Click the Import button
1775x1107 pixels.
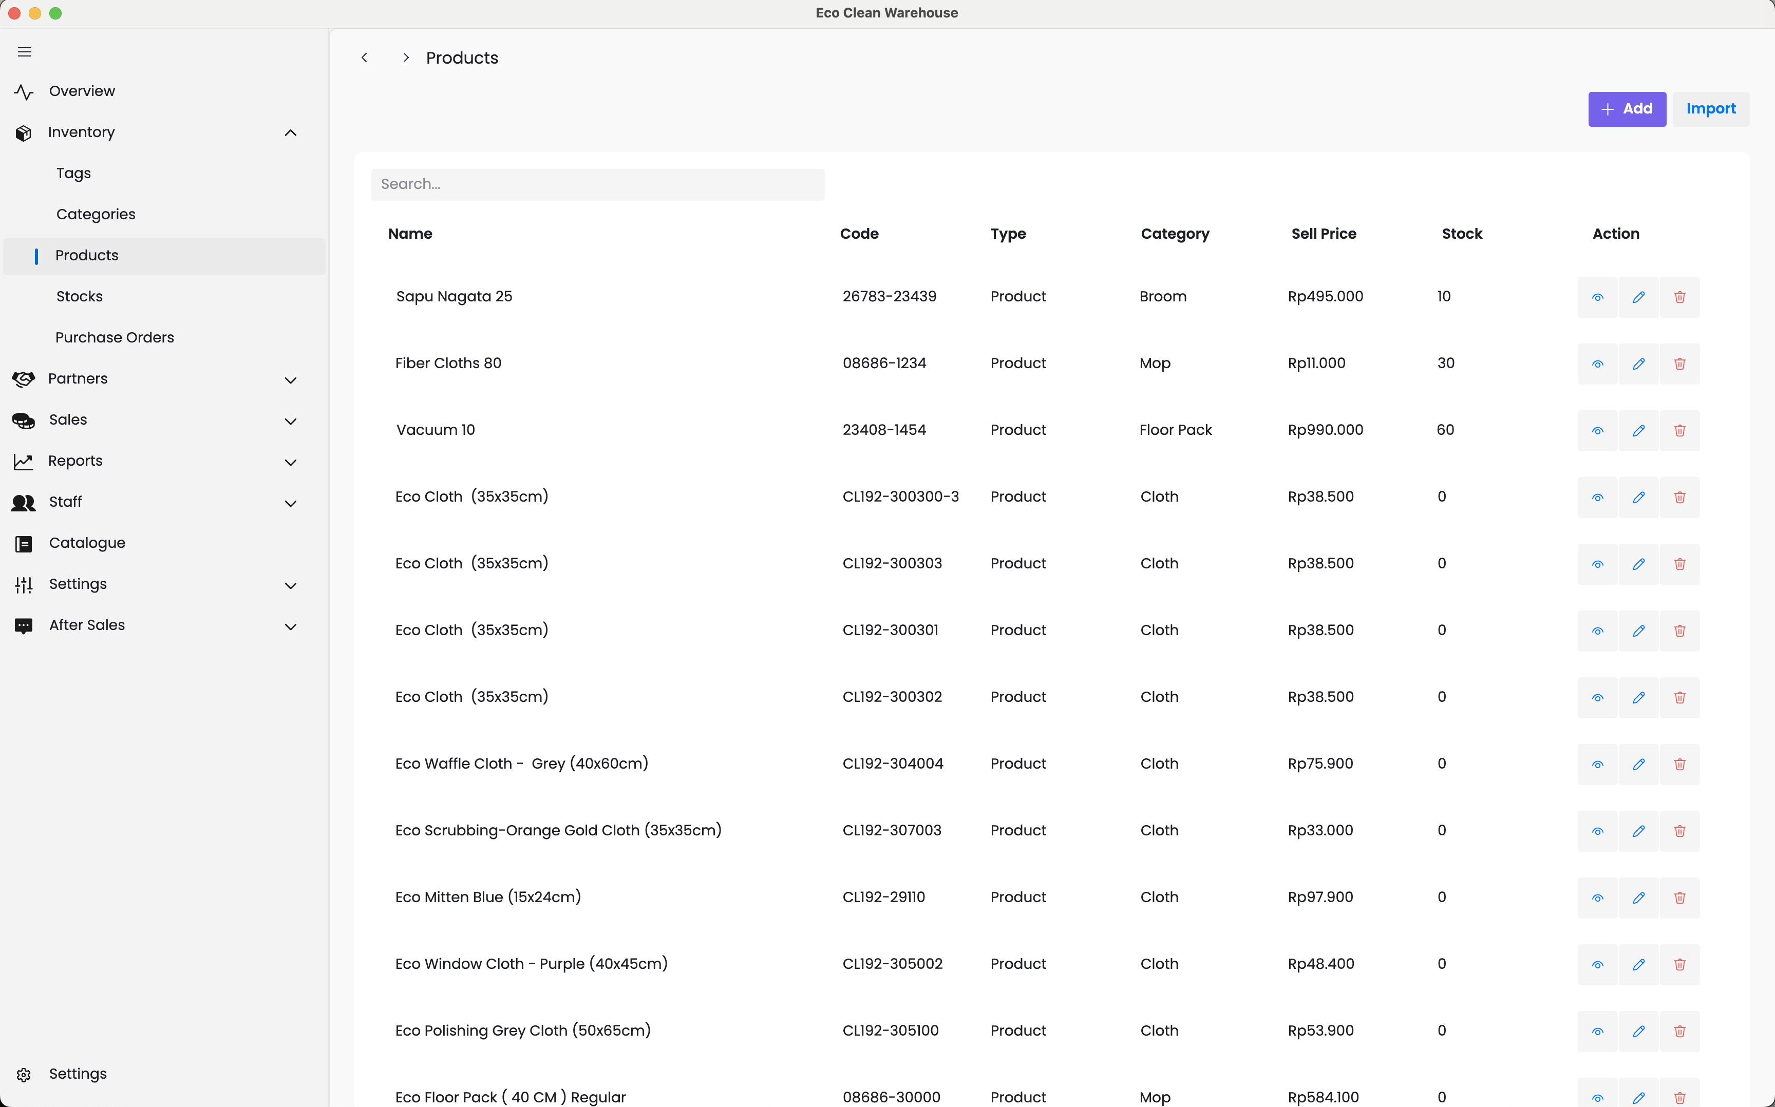[1711, 108]
